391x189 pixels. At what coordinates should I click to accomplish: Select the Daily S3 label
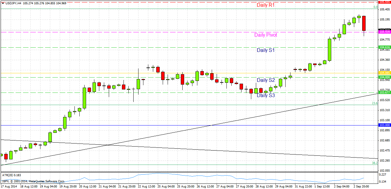(265, 95)
